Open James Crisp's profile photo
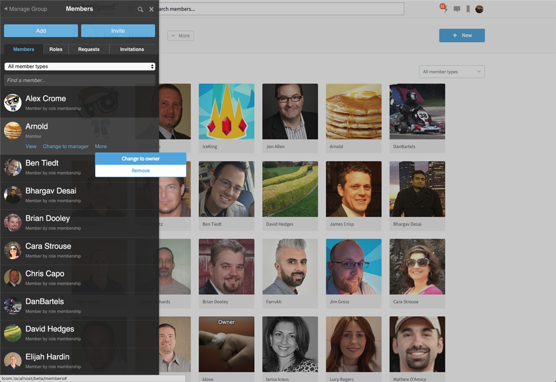This screenshot has height=382, width=556. 354,189
